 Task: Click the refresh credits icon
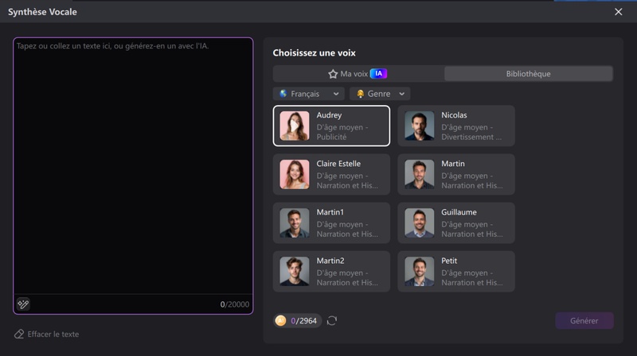(332, 320)
